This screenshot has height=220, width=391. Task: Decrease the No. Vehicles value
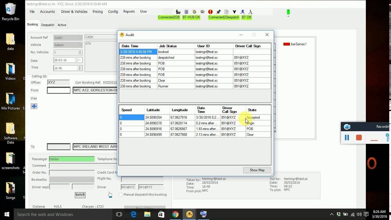pyautogui.click(x=80, y=54)
